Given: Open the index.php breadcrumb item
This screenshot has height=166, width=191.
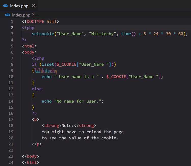Looking at the screenshot, I should [21, 15].
